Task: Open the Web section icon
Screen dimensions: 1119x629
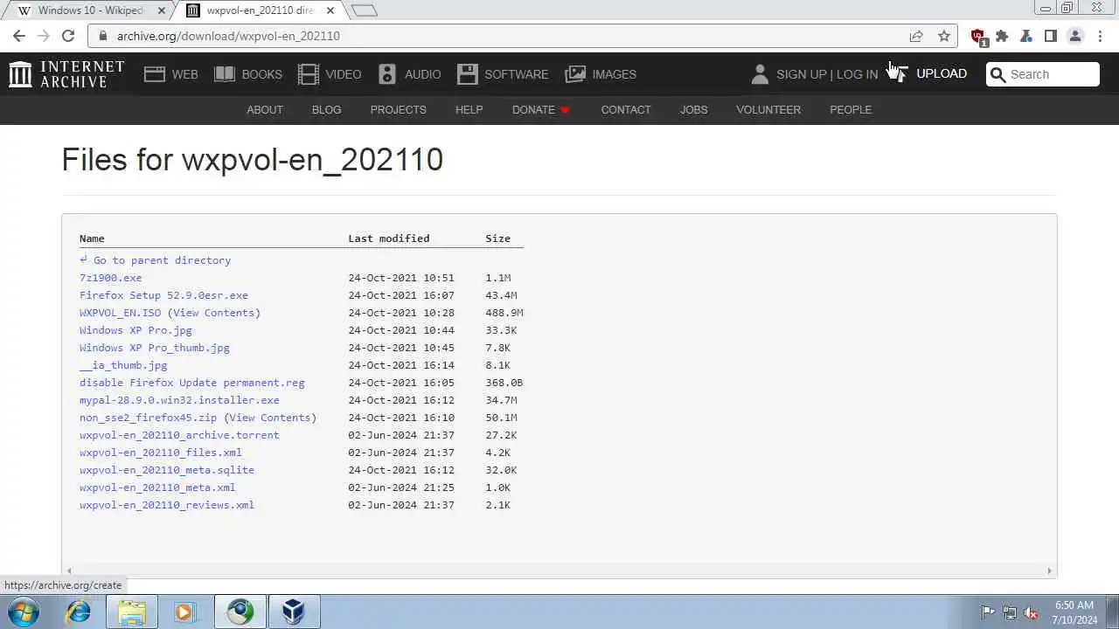Action: pos(155,74)
